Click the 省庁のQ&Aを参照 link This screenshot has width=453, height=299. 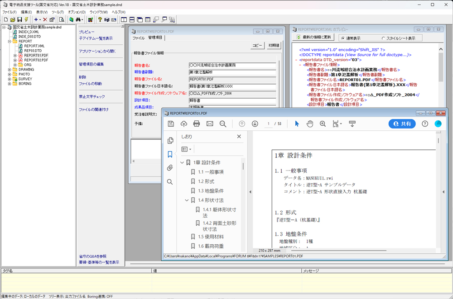click(93, 256)
